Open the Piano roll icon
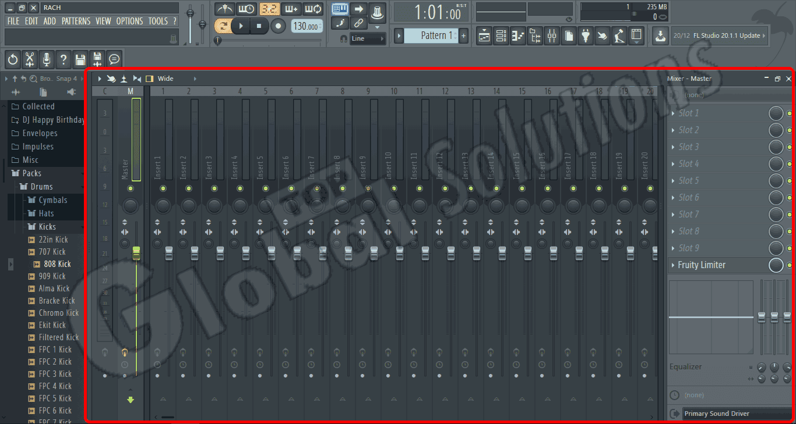The height and width of the screenshot is (424, 796). click(517, 35)
